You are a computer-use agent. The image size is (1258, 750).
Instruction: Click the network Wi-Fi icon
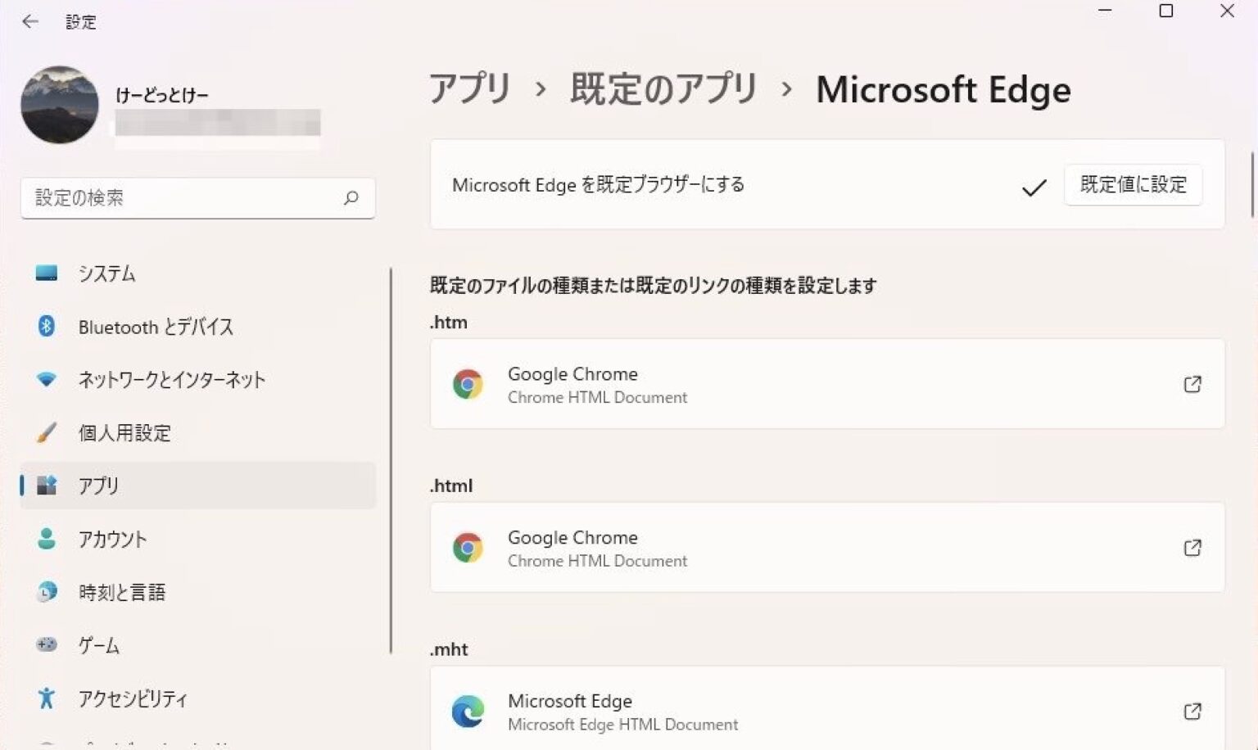pos(47,379)
